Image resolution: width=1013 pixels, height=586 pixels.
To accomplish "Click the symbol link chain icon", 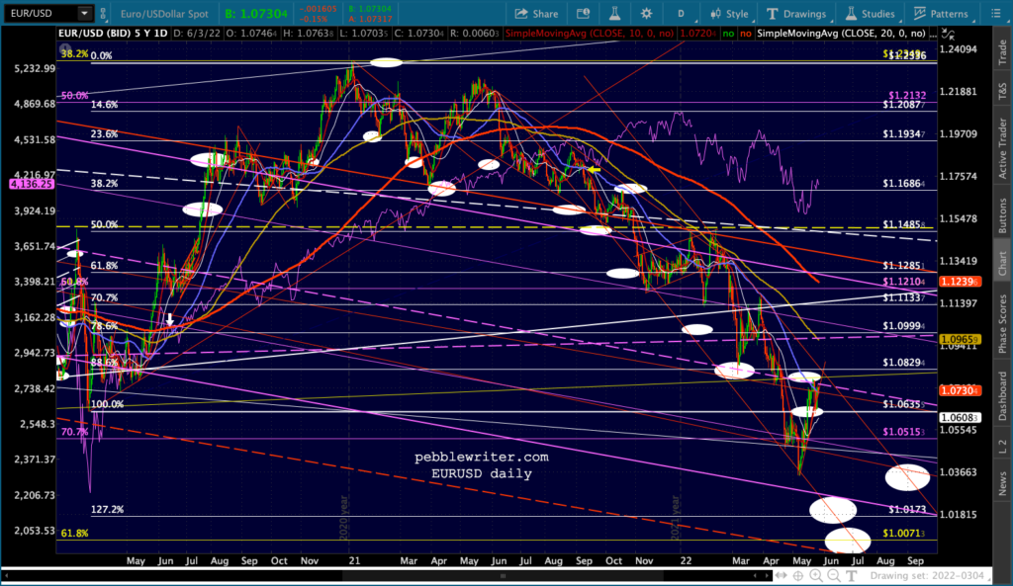I will click(x=103, y=13).
